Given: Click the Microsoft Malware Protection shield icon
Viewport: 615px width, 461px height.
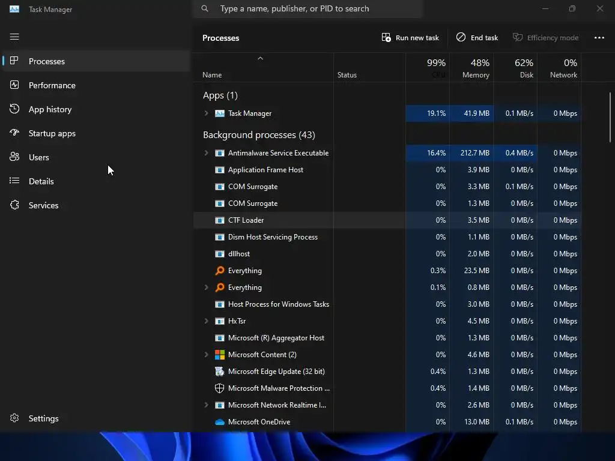Looking at the screenshot, I should click(x=220, y=388).
